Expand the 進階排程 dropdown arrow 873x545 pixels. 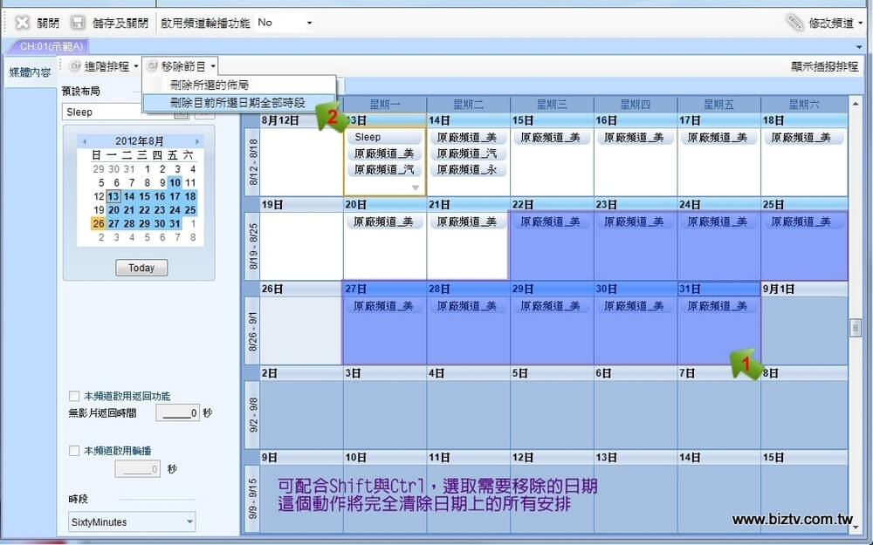coord(135,66)
